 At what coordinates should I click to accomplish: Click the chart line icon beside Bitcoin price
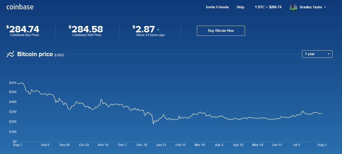click(10, 54)
